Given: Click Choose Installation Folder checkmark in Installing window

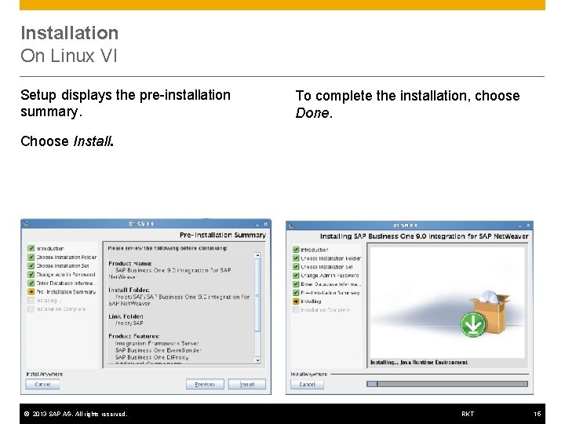Looking at the screenshot, I should click(x=296, y=258).
